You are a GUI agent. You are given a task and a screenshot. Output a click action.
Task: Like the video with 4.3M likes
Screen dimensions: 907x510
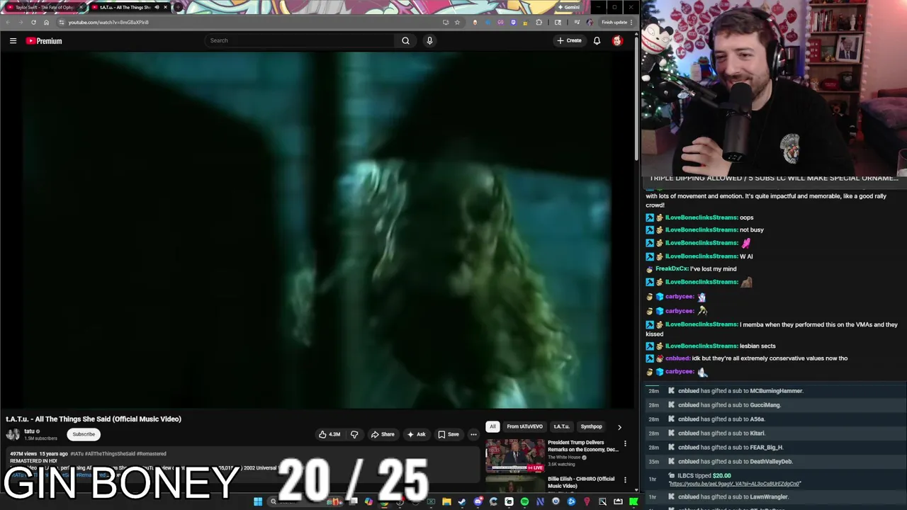[x=329, y=434]
